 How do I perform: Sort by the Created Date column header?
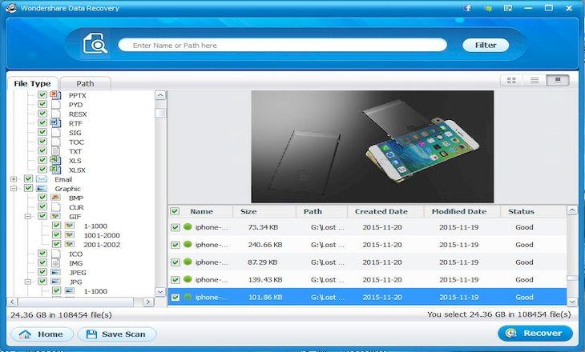pos(381,211)
